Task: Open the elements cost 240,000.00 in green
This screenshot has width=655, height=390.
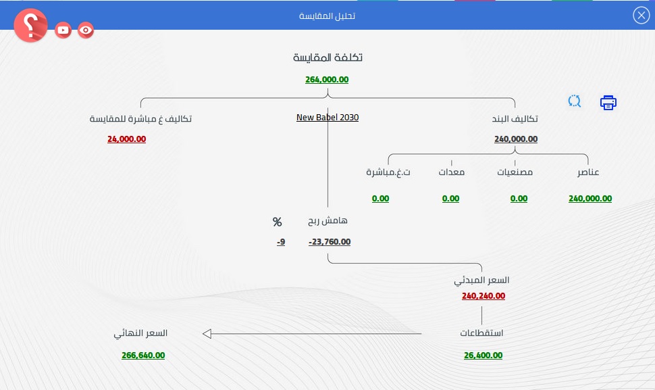Action: 590,199
